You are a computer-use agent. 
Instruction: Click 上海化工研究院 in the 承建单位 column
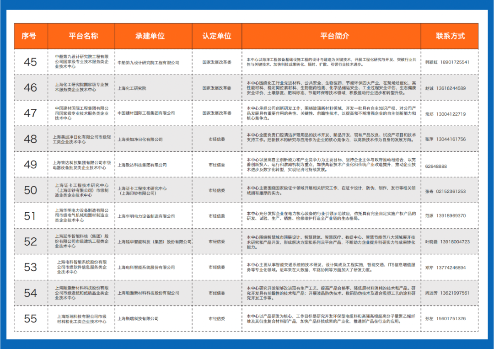tap(132, 88)
